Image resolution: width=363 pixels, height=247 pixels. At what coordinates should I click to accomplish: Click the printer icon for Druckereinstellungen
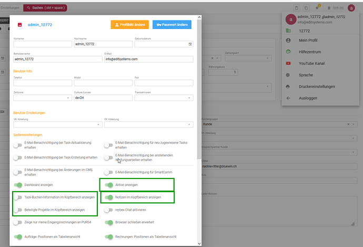[x=288, y=86]
